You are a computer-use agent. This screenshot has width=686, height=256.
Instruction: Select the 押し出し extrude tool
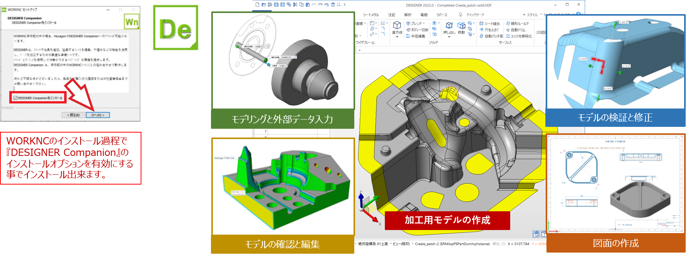pyautogui.click(x=449, y=28)
